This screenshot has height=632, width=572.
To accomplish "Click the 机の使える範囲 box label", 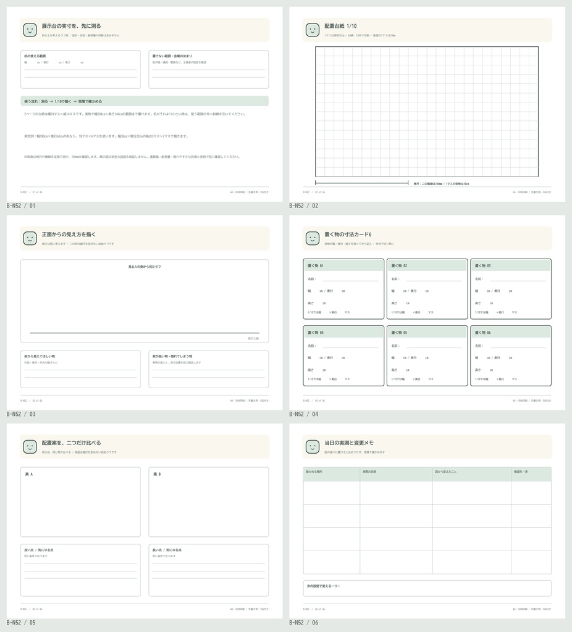I will click(35, 56).
